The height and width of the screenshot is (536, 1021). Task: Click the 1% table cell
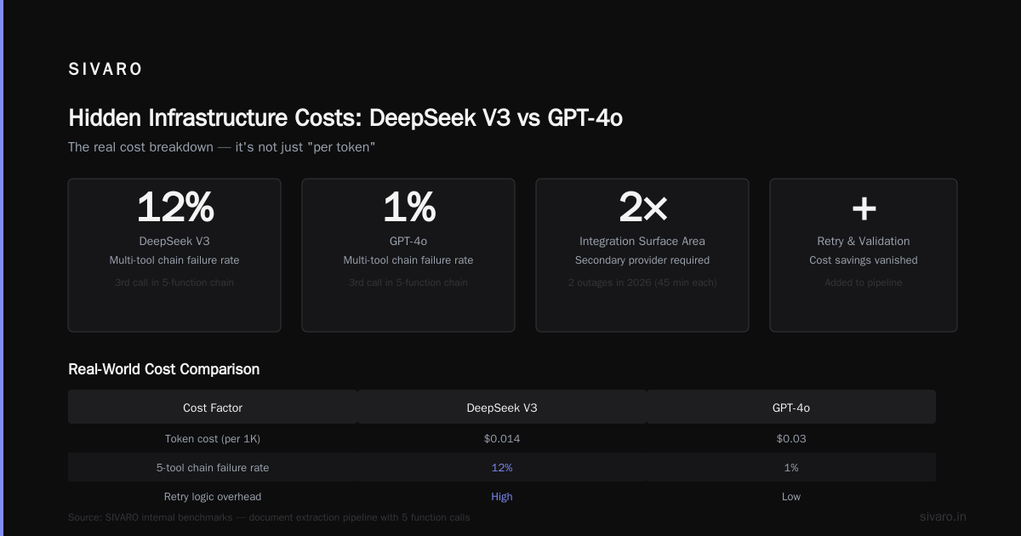pos(791,468)
